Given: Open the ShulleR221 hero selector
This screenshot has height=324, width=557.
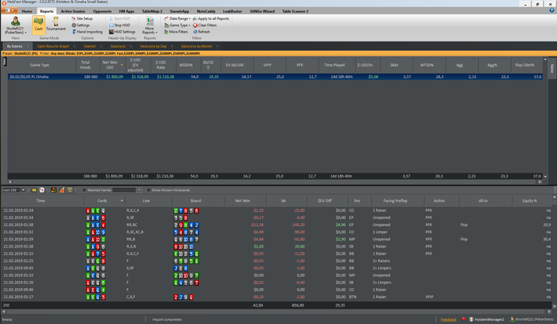Looking at the screenshot, I should 15,25.
